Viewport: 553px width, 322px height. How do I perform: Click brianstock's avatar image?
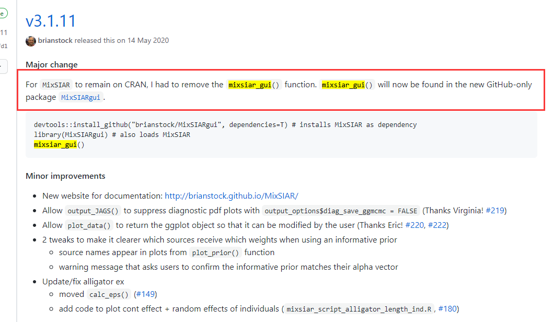click(31, 41)
